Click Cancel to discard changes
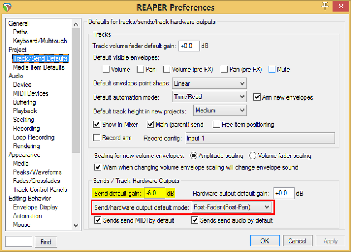Screen dimensions: 351x252 (298, 241)
